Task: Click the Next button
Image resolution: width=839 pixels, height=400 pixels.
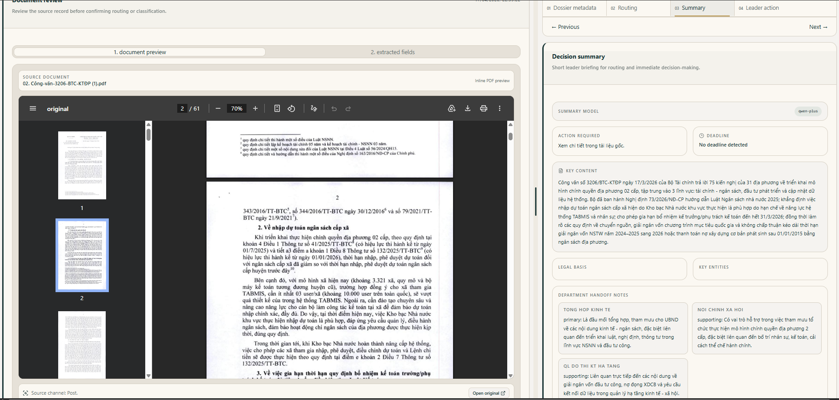Action: [818, 27]
